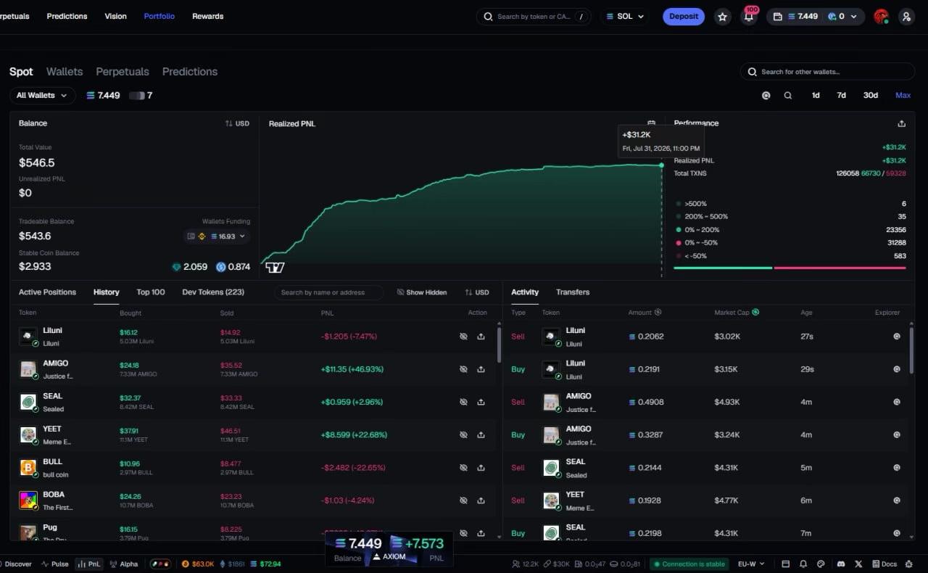
Task: Focus the Search by token or CA field
Action: click(x=534, y=17)
